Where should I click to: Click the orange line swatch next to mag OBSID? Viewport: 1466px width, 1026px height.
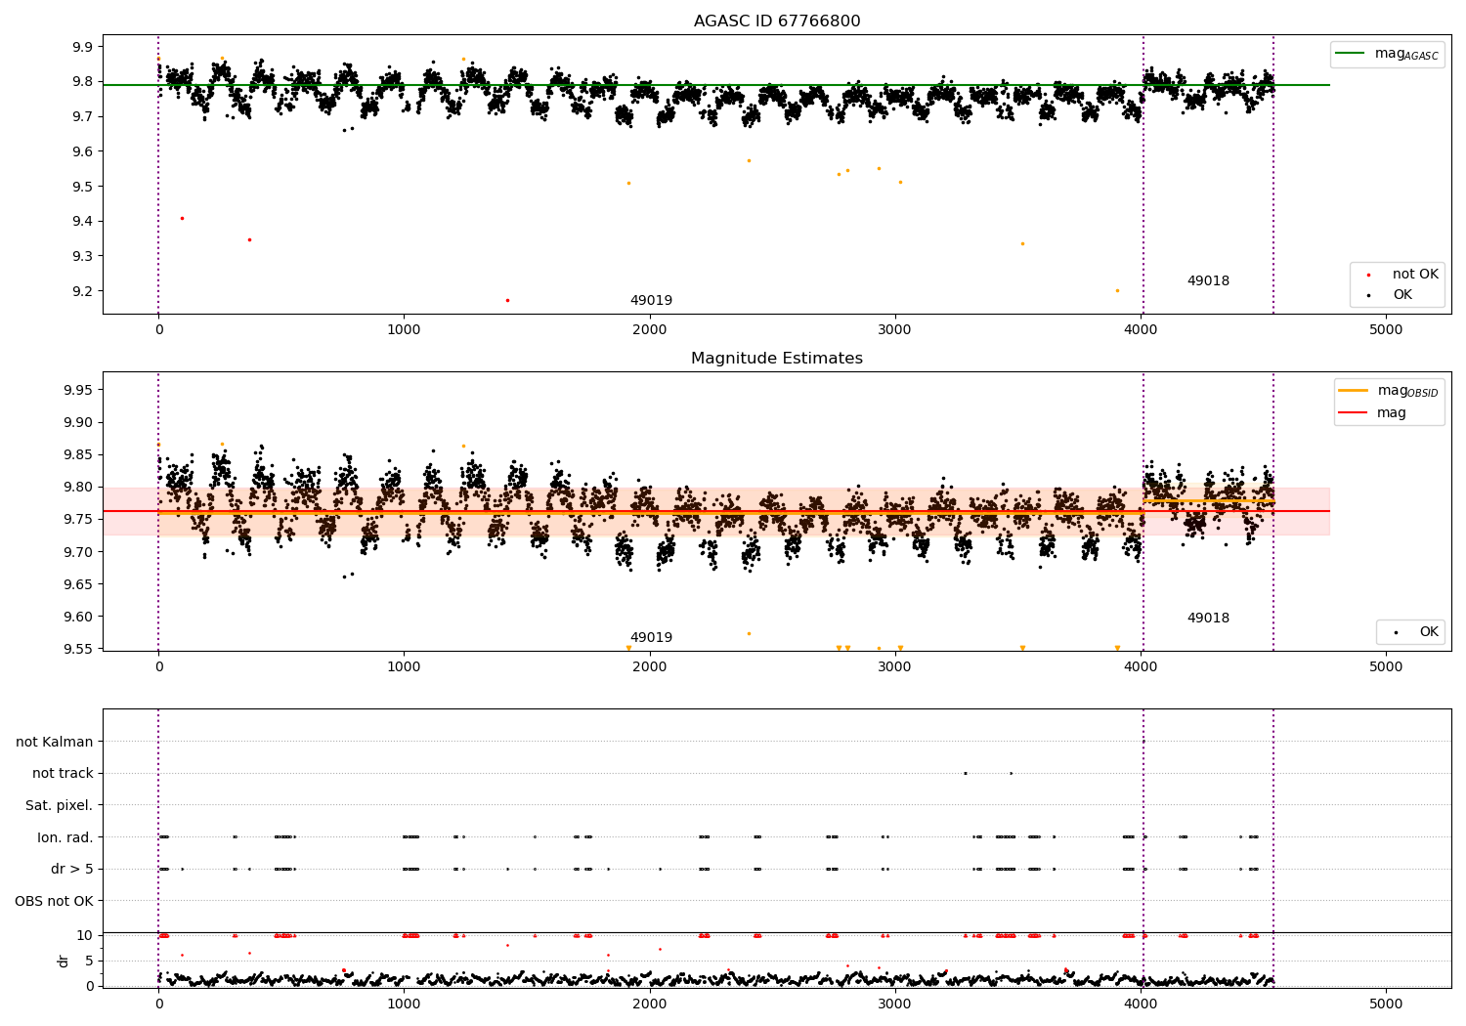click(x=1354, y=391)
